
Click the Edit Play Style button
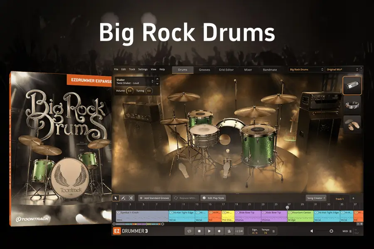coord(213,198)
